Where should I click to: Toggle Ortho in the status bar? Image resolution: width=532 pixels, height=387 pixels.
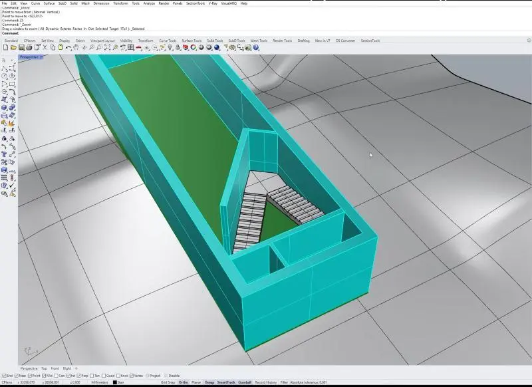click(x=184, y=382)
